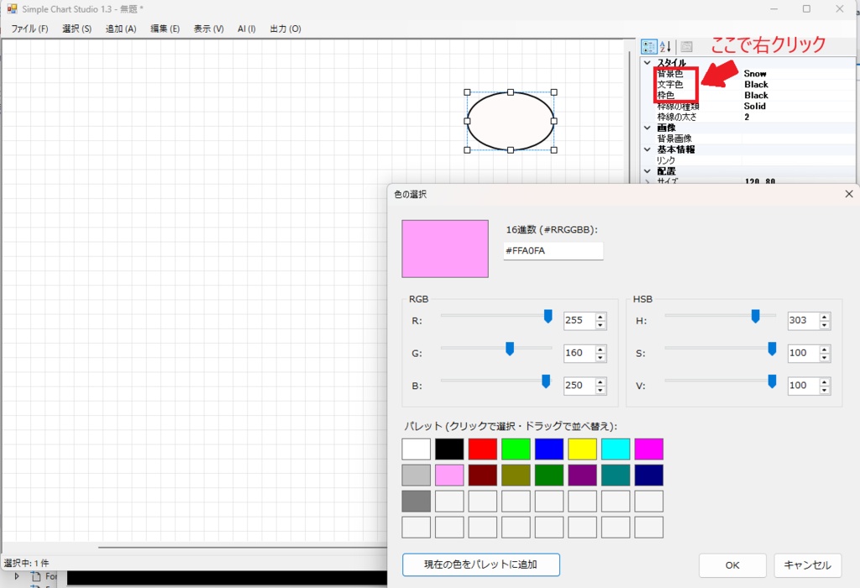Click the hex color #FFA0FA input field
The image size is (860, 588).
[553, 250]
